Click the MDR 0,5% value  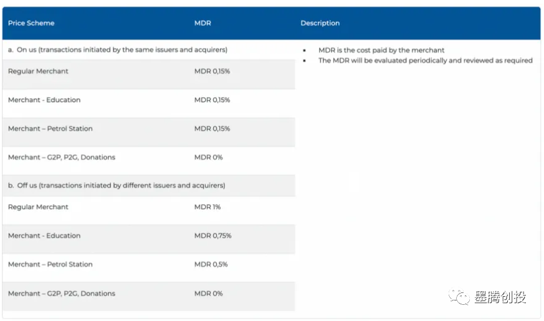pos(211,264)
